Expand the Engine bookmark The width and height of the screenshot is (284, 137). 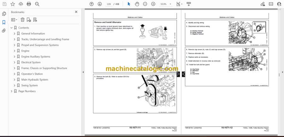point(15,51)
